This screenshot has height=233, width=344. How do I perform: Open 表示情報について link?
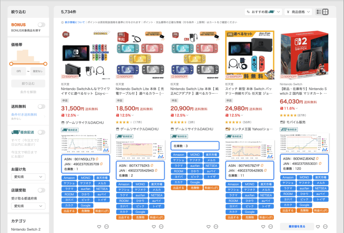(74, 22)
